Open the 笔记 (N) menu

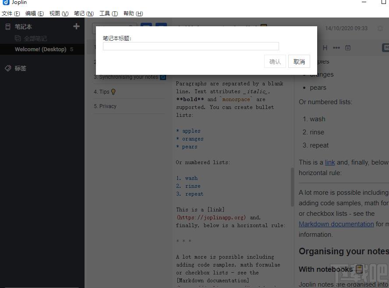84,14
